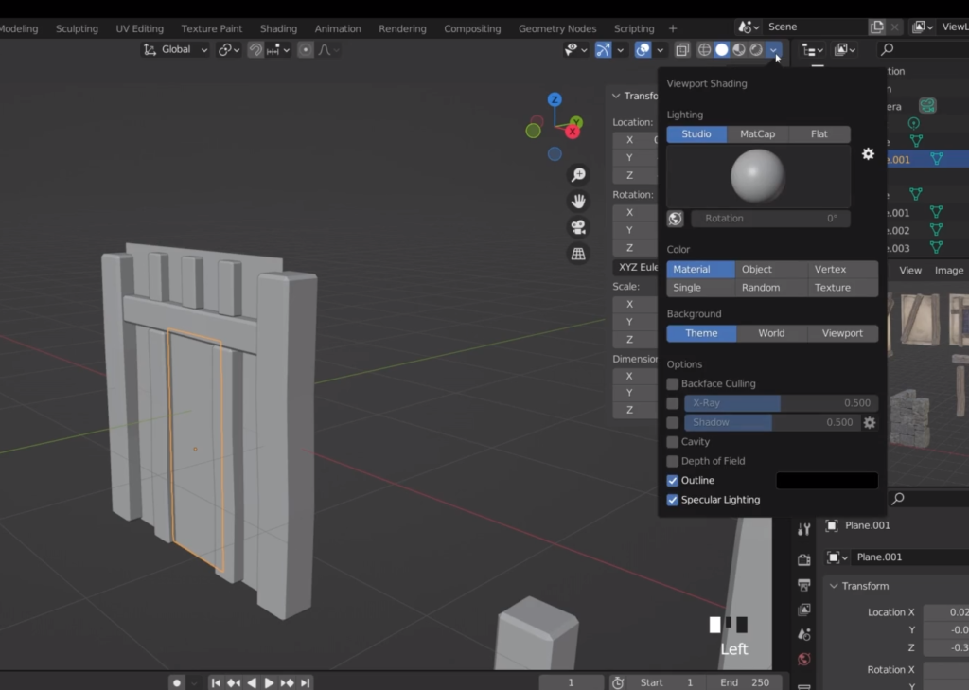
Task: Set color mode to Texture
Action: point(843,288)
